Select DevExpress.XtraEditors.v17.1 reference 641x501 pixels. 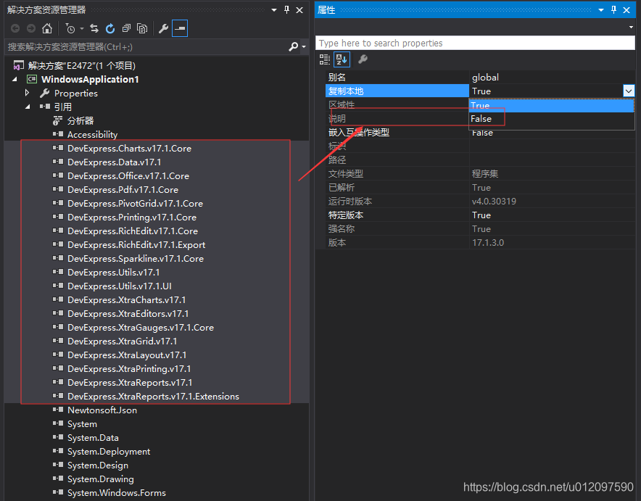coord(128,313)
